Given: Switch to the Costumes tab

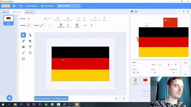Looking at the screenshot, I should (17, 12).
